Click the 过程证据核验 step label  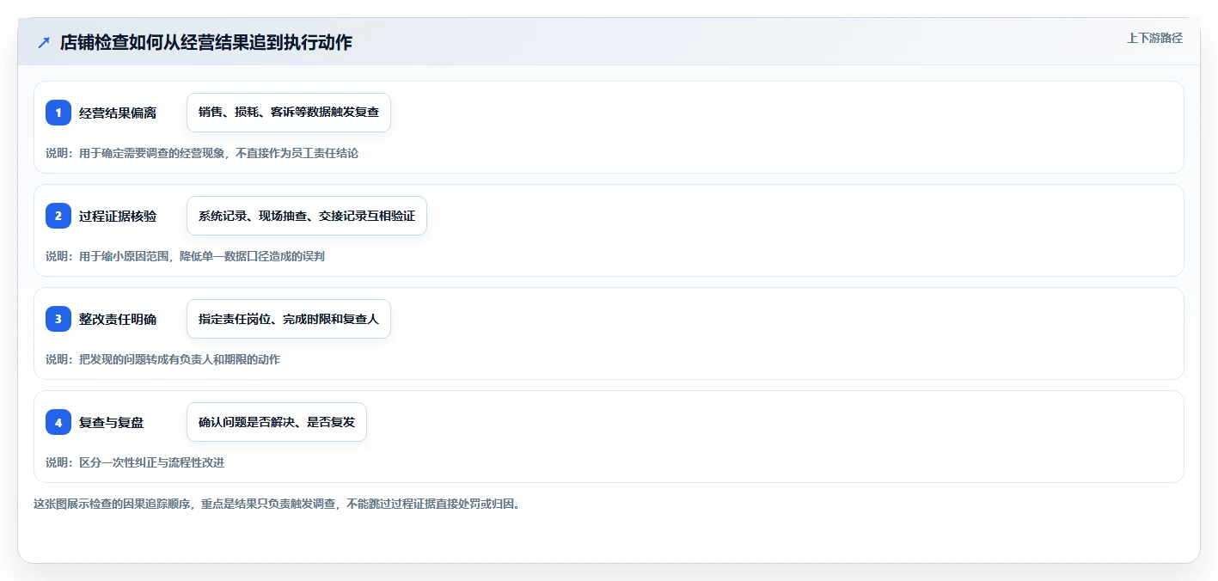coord(118,216)
